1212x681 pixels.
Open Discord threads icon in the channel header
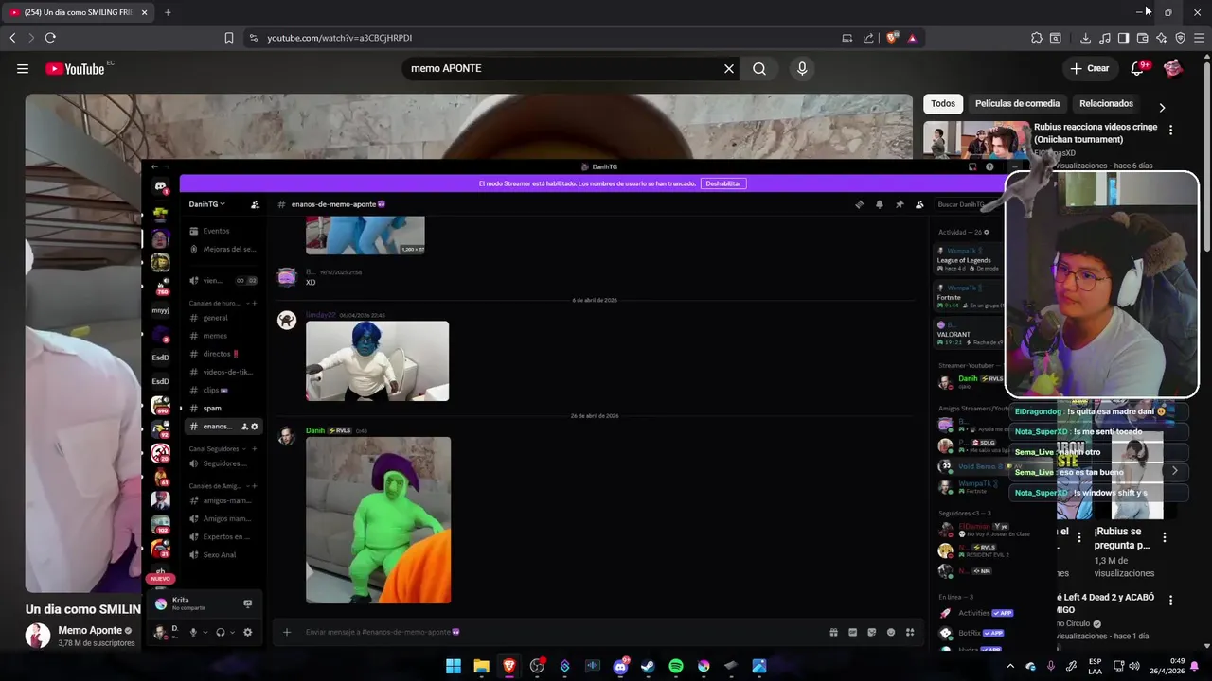(x=860, y=204)
